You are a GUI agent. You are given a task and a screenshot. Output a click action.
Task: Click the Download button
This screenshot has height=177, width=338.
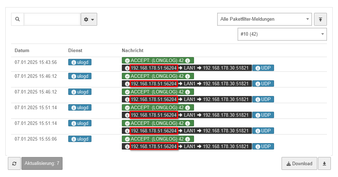pos(299,163)
